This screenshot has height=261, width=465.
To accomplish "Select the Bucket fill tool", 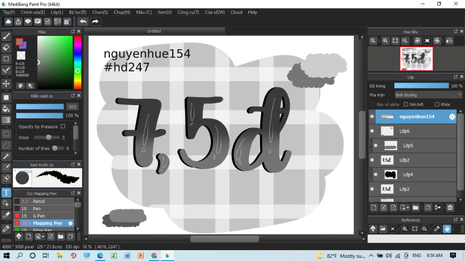I will coord(6,109).
